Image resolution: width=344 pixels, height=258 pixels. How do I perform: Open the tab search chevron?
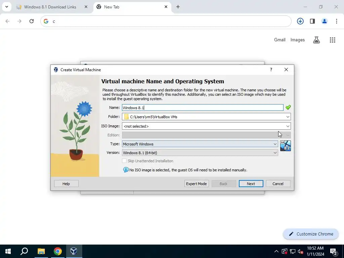(x=7, y=7)
